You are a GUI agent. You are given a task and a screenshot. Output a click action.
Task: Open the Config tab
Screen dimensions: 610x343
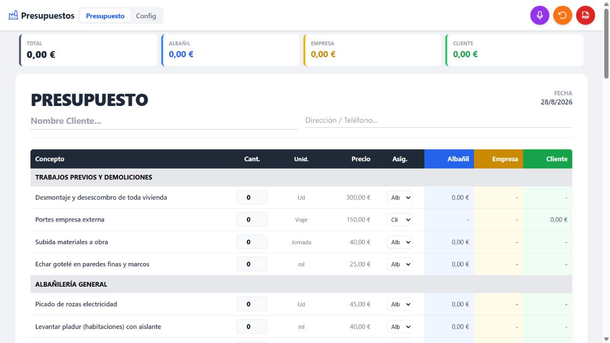146,16
